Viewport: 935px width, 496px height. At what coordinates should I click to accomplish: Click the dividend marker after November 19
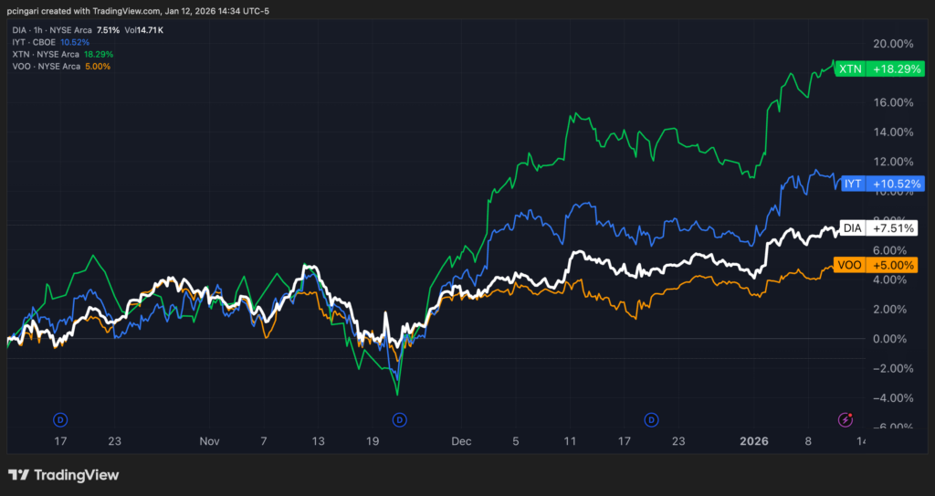399,419
